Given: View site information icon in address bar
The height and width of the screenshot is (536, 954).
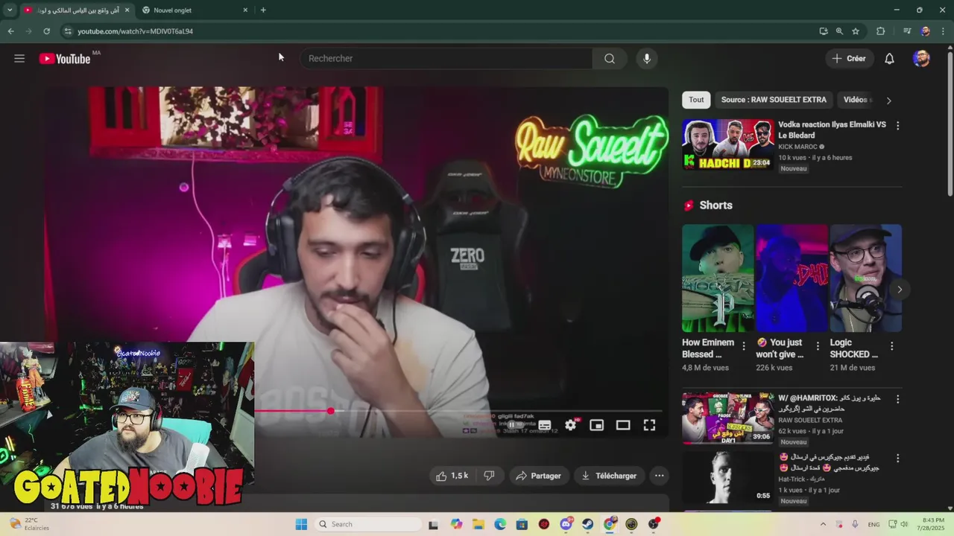Looking at the screenshot, I should click(68, 31).
